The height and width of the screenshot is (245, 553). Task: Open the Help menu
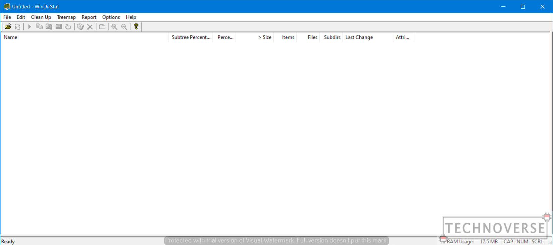[131, 17]
